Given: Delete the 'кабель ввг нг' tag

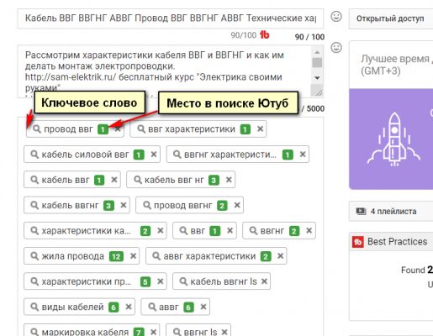Looking at the screenshot, I should pyautogui.click(x=229, y=180).
